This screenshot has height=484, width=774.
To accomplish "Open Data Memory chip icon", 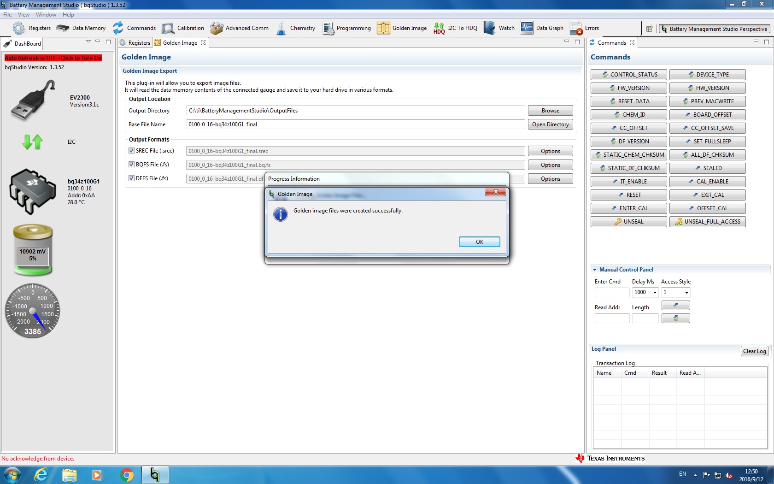I will point(63,28).
